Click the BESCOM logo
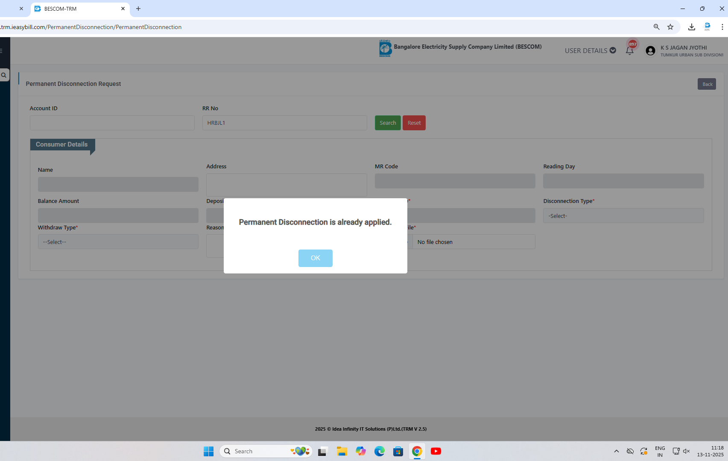728x461 pixels. [385, 48]
